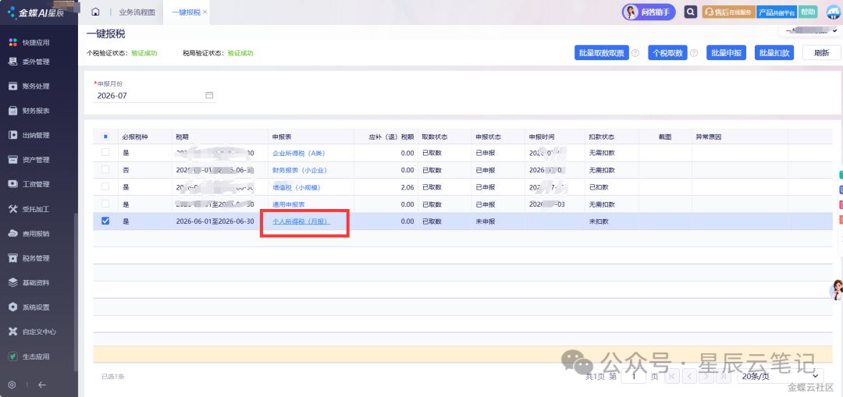Click the page number input field

pos(633,377)
